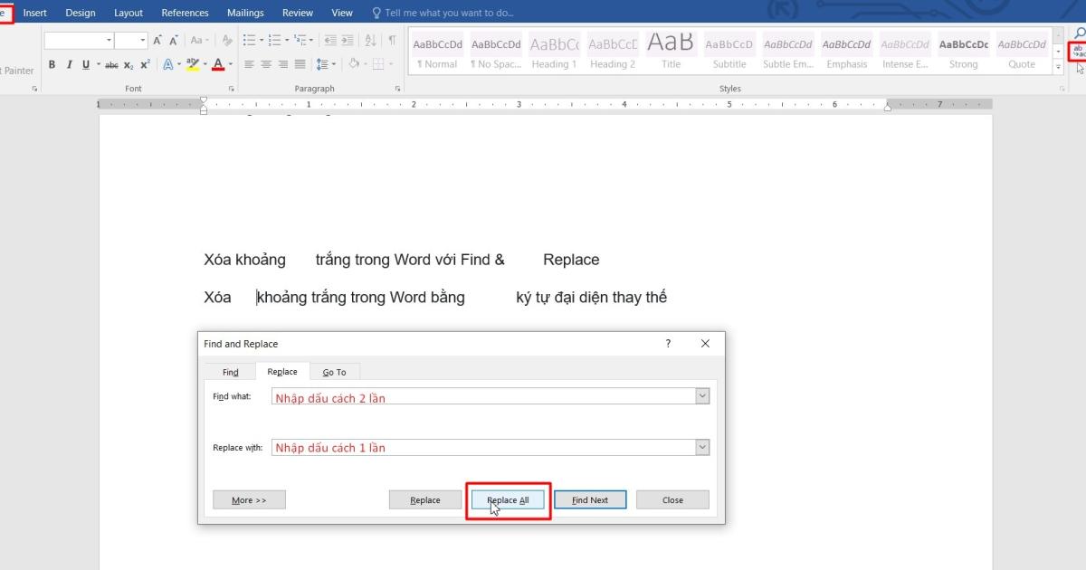Click the More >> button

click(x=249, y=499)
